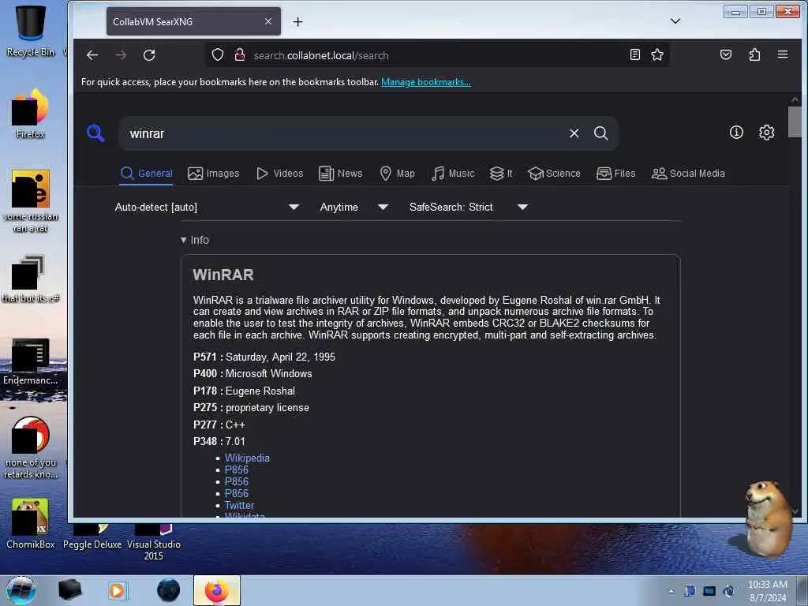
Task: Switch to the Videos category
Action: (280, 174)
